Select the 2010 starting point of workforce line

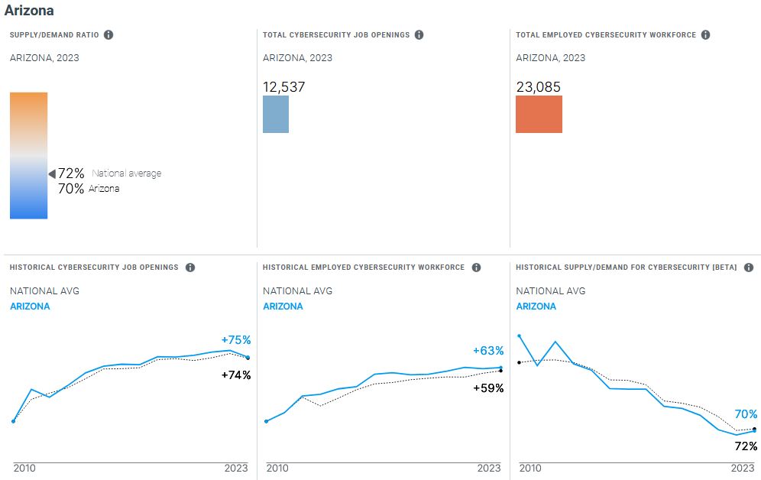(266, 421)
